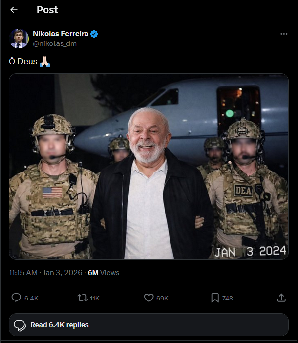
Task: Open the @nikolas_dm handle link
Action: (x=54, y=43)
